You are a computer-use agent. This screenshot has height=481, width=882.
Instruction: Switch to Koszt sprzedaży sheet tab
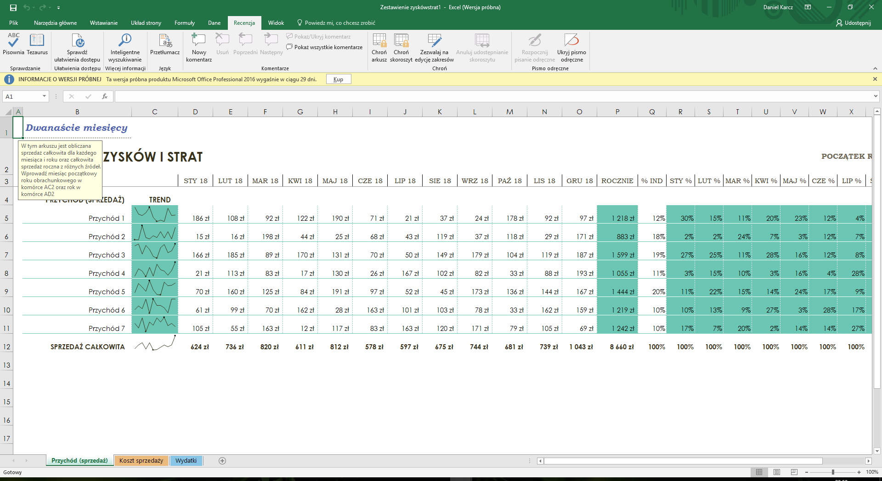pyautogui.click(x=141, y=461)
